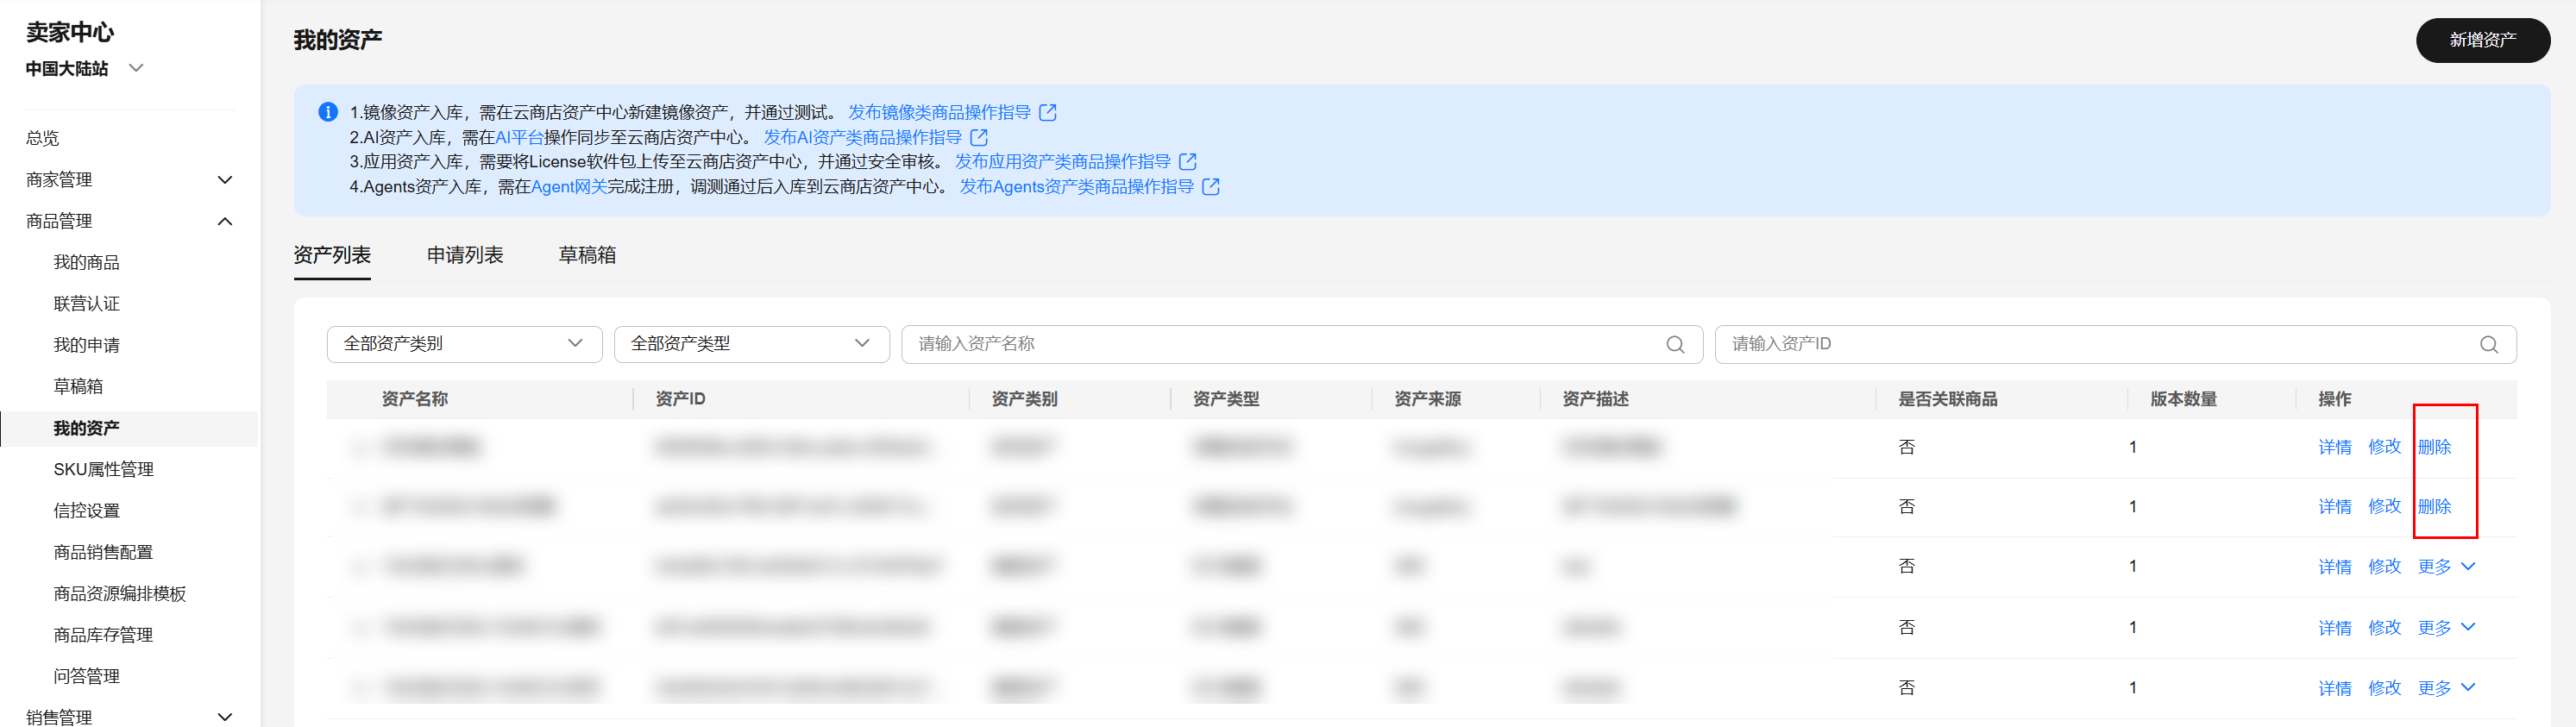This screenshot has height=727, width=2576.
Task: Open the 全部资产类型 dropdown
Action: pos(751,344)
